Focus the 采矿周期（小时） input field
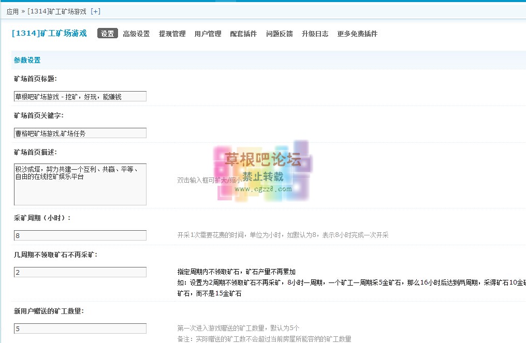 (x=80, y=235)
